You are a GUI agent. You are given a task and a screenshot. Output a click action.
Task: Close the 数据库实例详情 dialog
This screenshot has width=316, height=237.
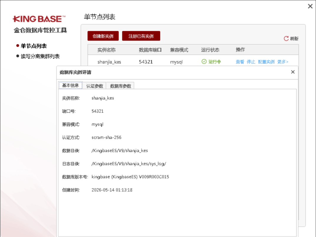(x=293, y=72)
